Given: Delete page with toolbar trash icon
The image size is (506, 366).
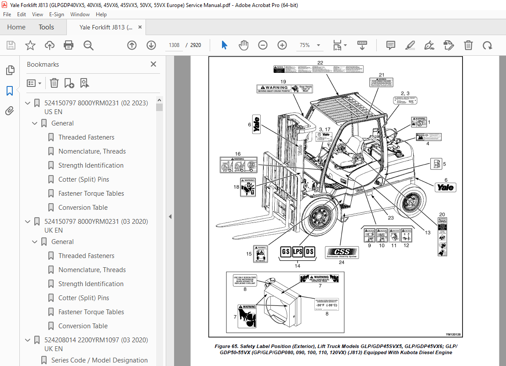Looking at the screenshot, I should tap(468, 45).
